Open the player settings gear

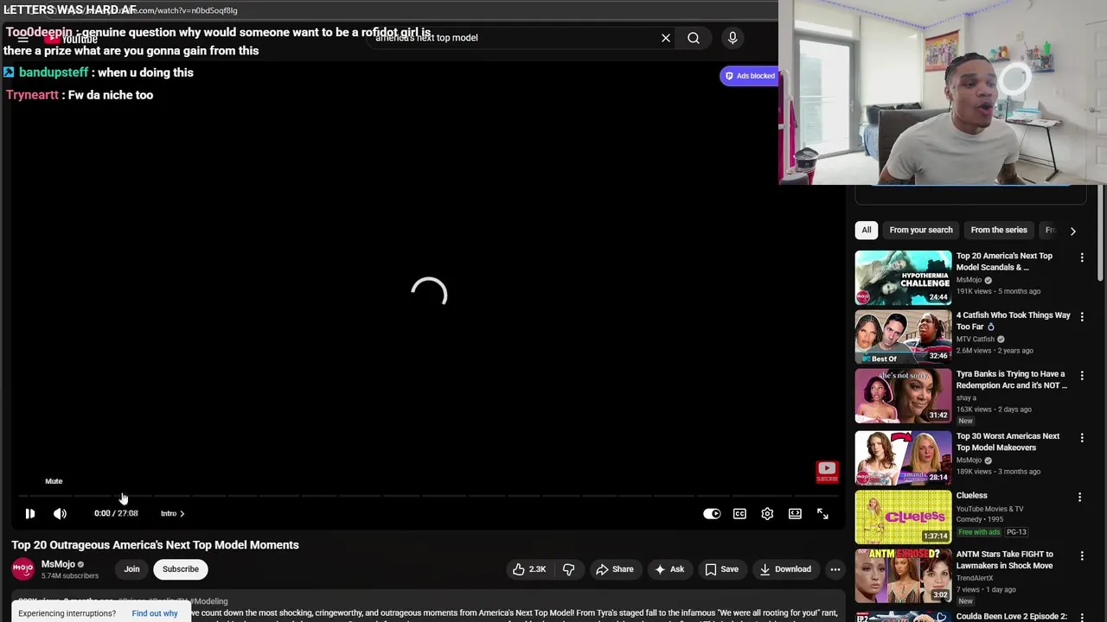(767, 513)
